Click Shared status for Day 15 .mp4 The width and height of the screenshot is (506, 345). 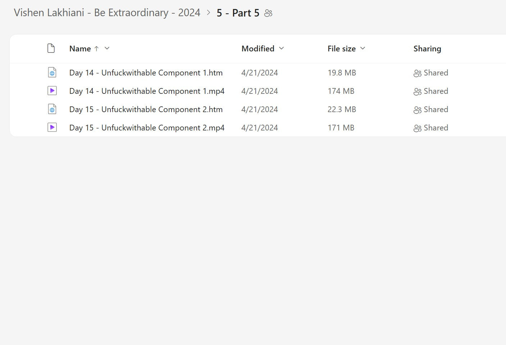point(436,128)
